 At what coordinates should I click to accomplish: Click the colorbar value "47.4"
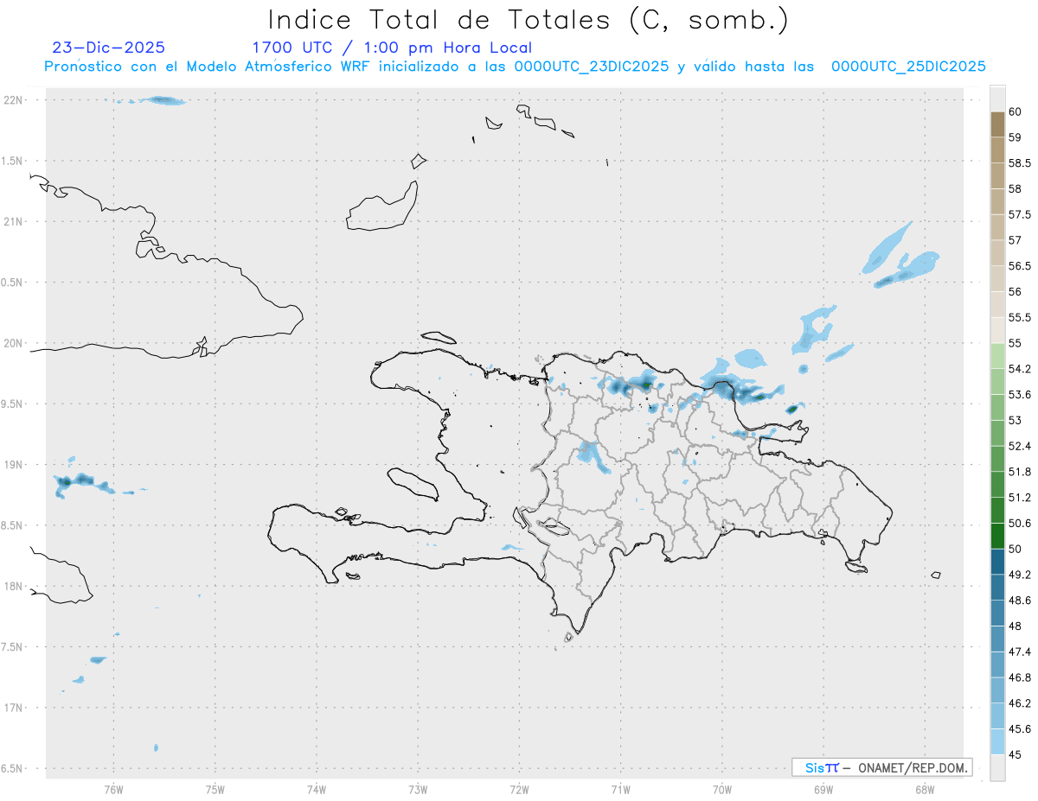tap(1020, 652)
